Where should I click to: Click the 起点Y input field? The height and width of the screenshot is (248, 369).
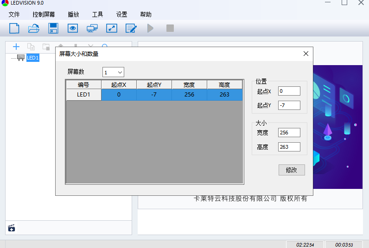coord(289,105)
